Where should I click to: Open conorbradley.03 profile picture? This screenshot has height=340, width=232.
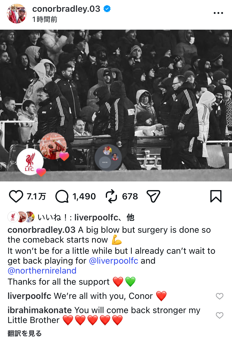click(17, 13)
